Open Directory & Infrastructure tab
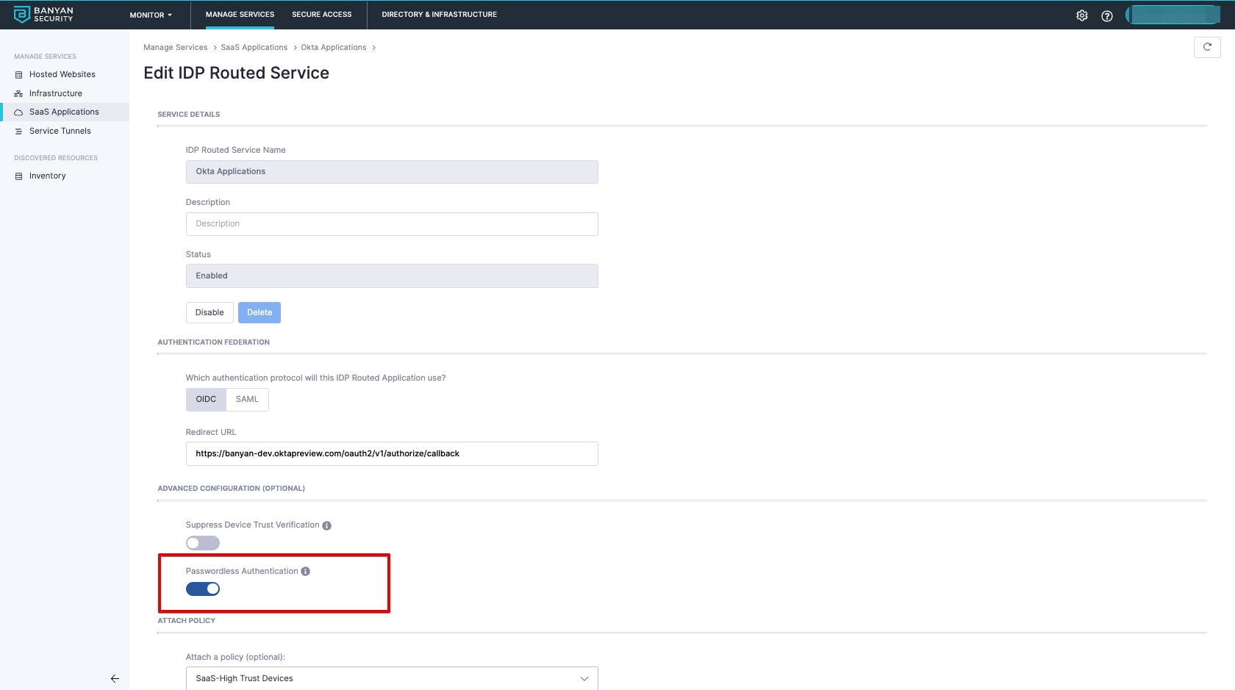This screenshot has width=1235, height=690. tap(439, 15)
